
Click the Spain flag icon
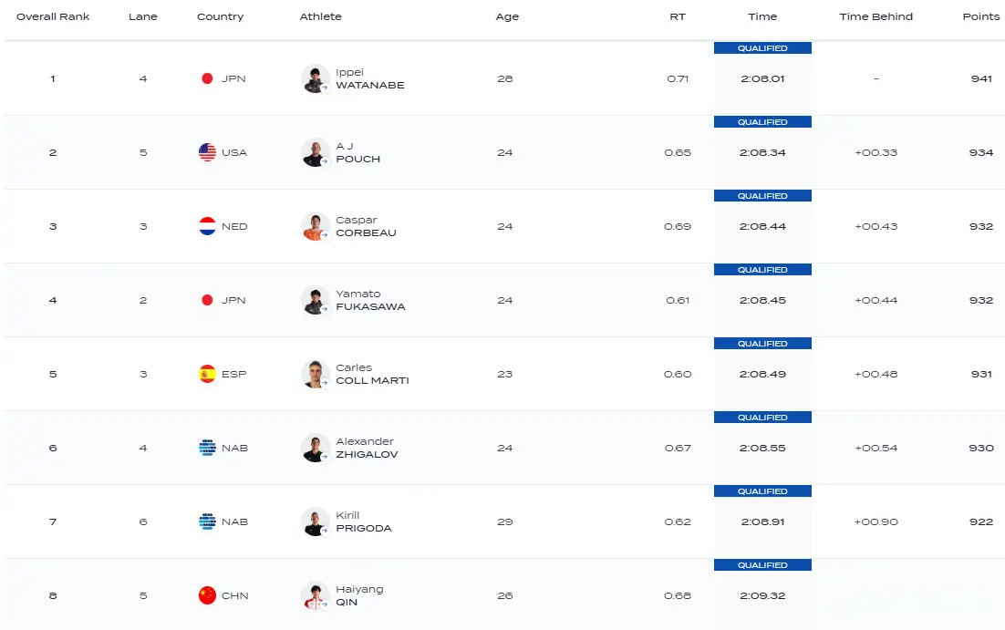(207, 374)
